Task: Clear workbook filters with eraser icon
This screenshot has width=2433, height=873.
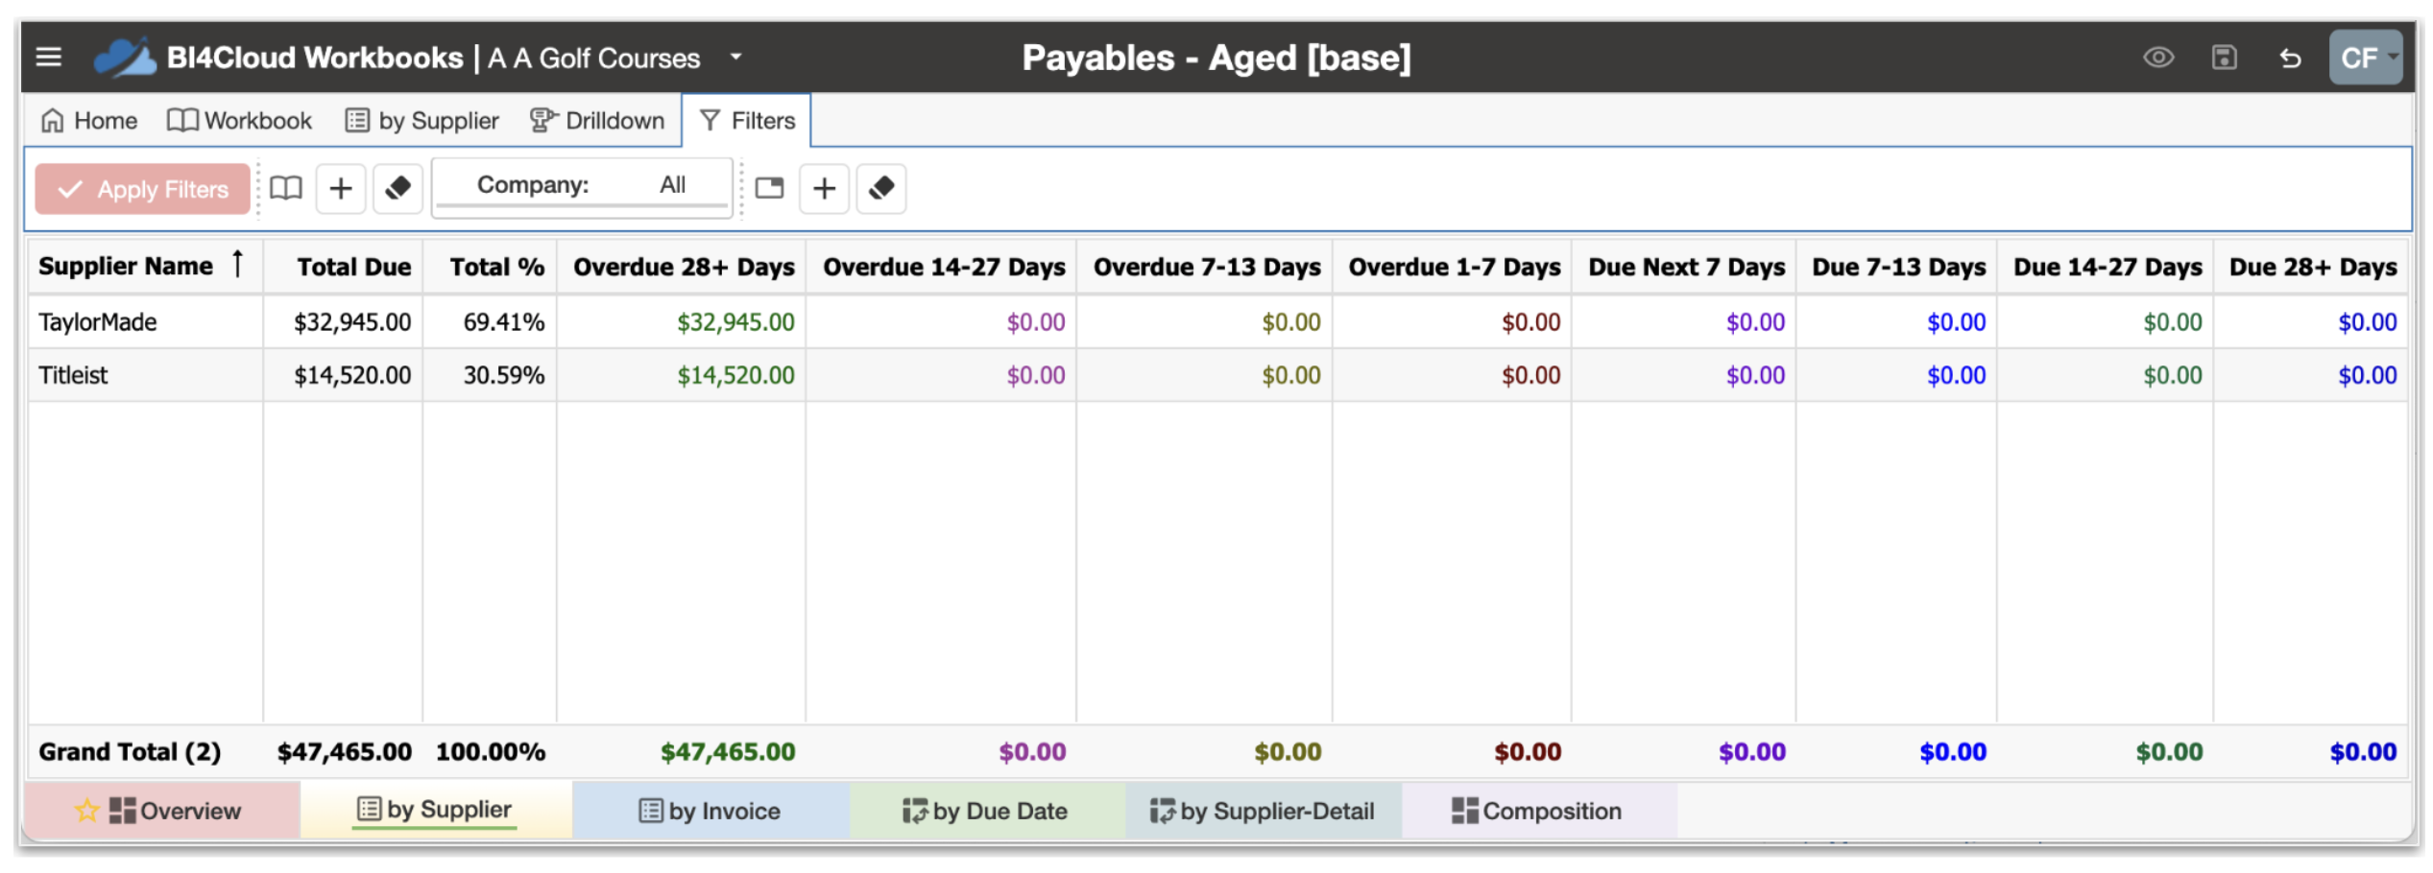Action: (397, 188)
